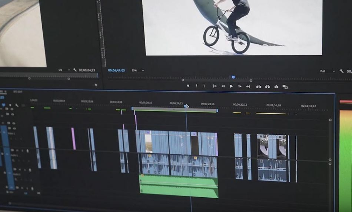Click the left In handle on Source scrub bar
This screenshot has height=212, width=352.
click(x=29, y=78)
